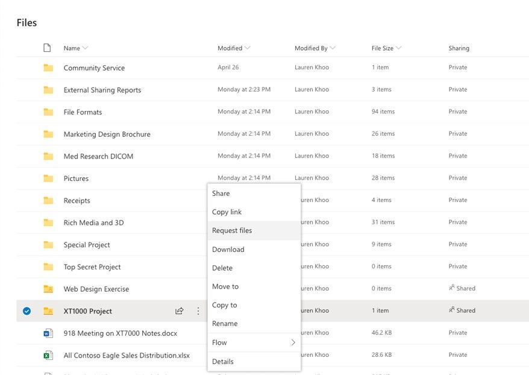
Task: Click the Top Secret Project folder icon
Action: (48, 266)
